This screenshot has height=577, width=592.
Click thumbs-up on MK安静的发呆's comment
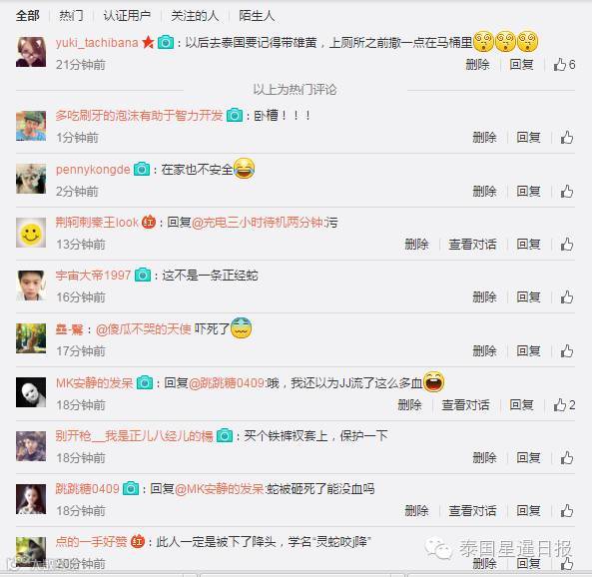(x=564, y=405)
